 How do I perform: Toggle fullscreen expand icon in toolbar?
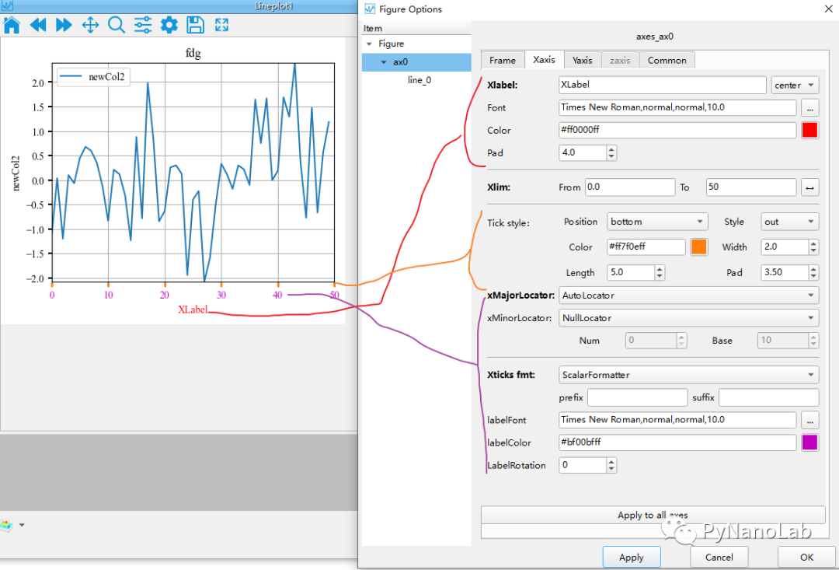pyautogui.click(x=221, y=25)
